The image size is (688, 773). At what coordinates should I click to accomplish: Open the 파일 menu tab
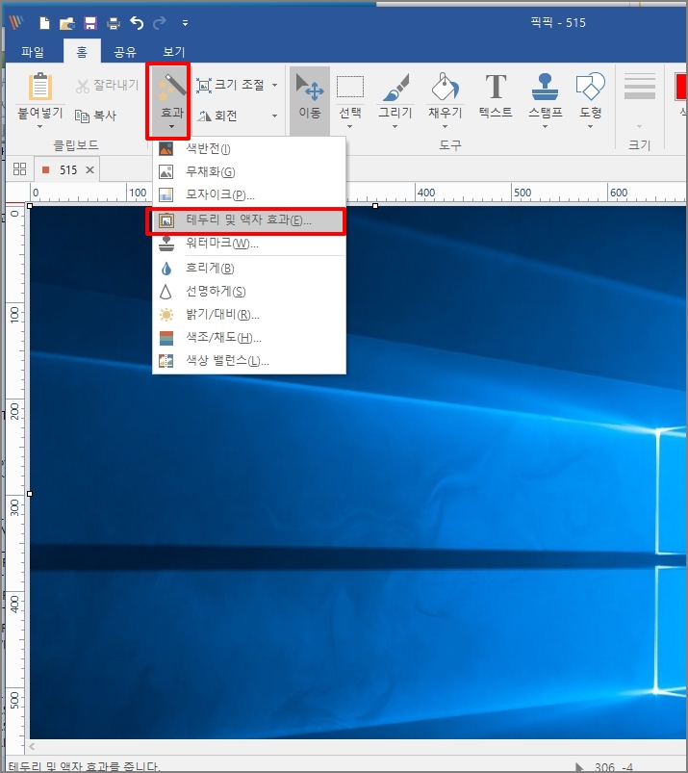pos(33,52)
